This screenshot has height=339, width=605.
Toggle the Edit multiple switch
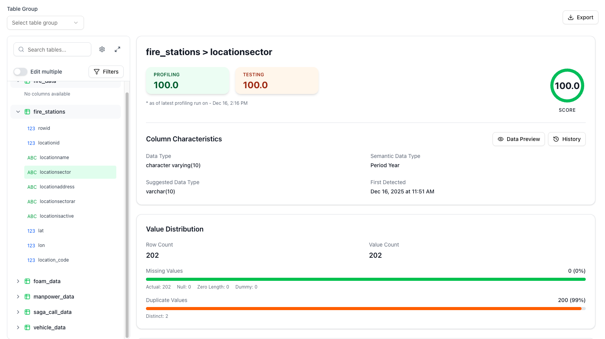pos(20,72)
